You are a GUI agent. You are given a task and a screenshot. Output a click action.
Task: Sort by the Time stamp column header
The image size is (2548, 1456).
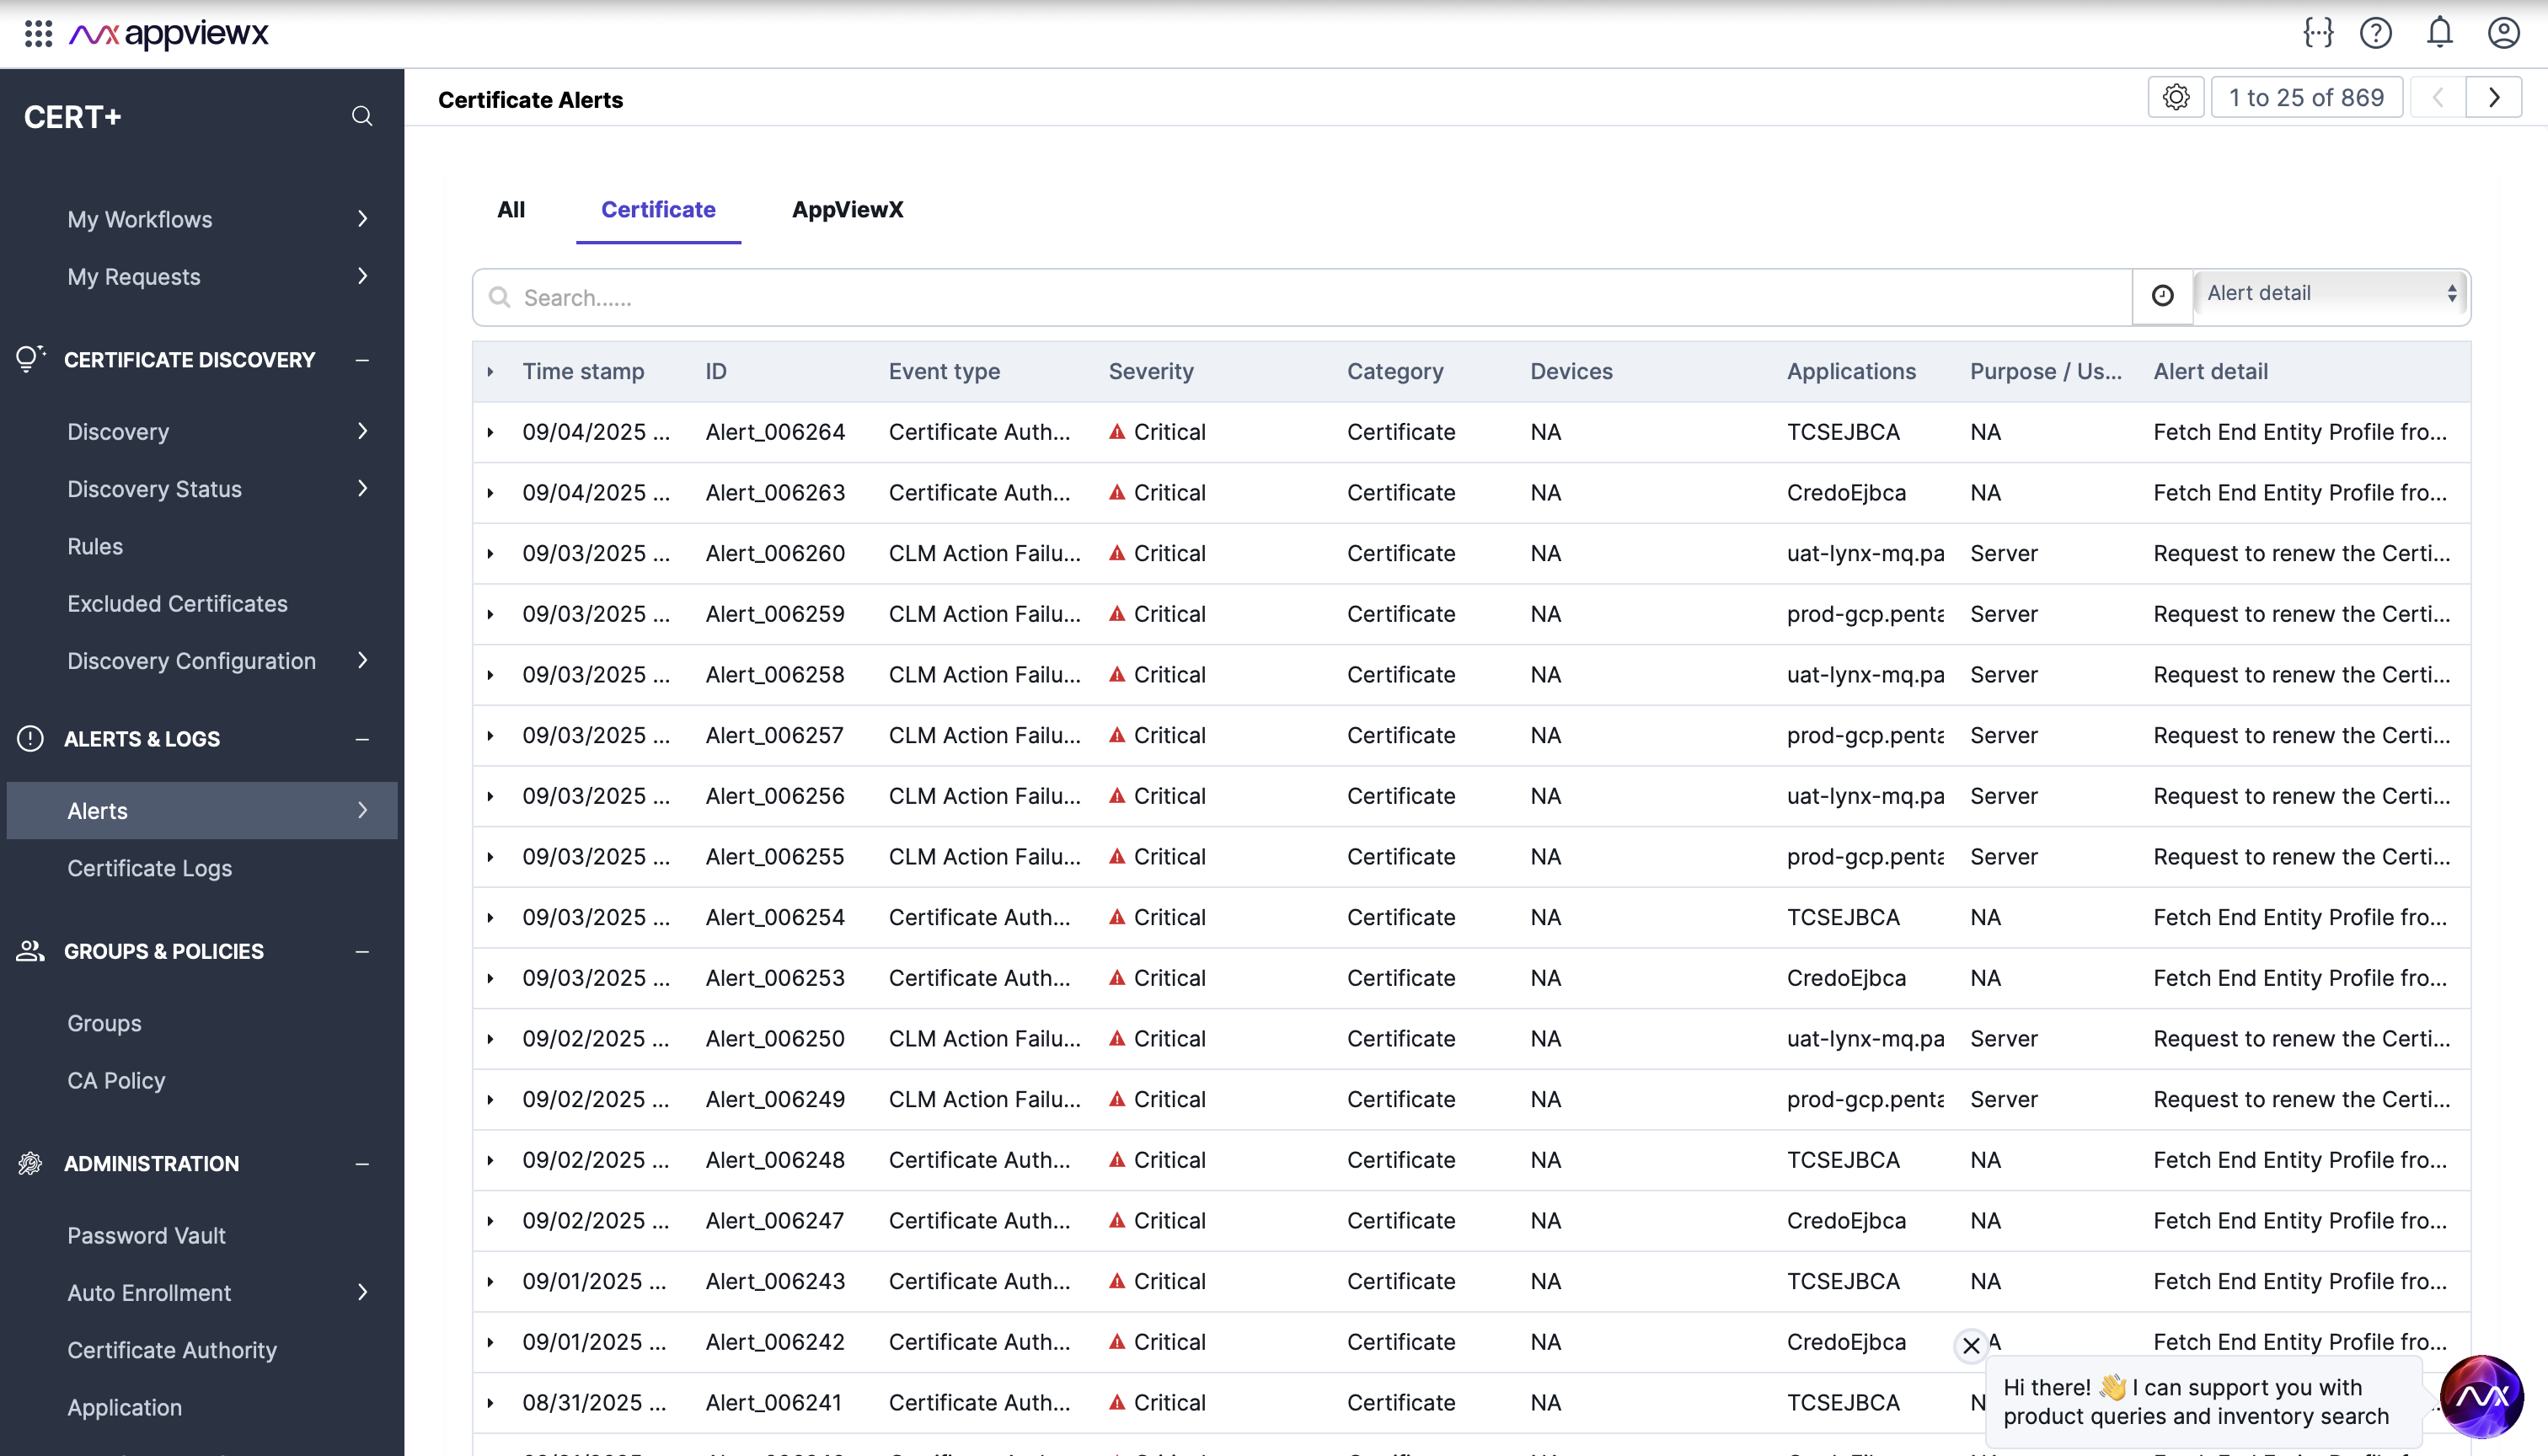pyautogui.click(x=583, y=371)
